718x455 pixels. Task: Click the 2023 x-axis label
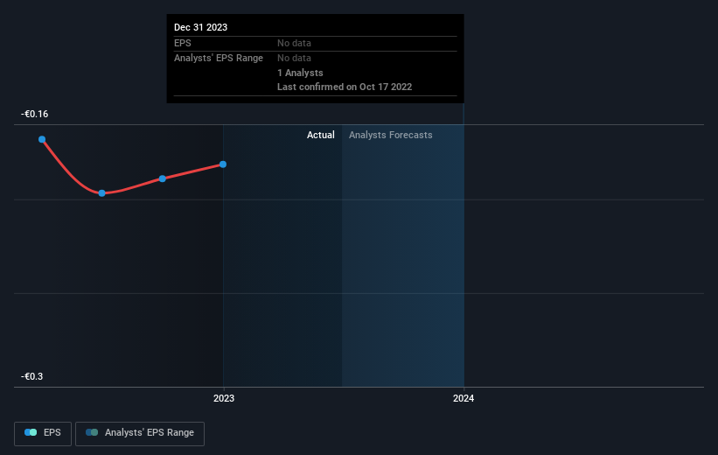224,399
